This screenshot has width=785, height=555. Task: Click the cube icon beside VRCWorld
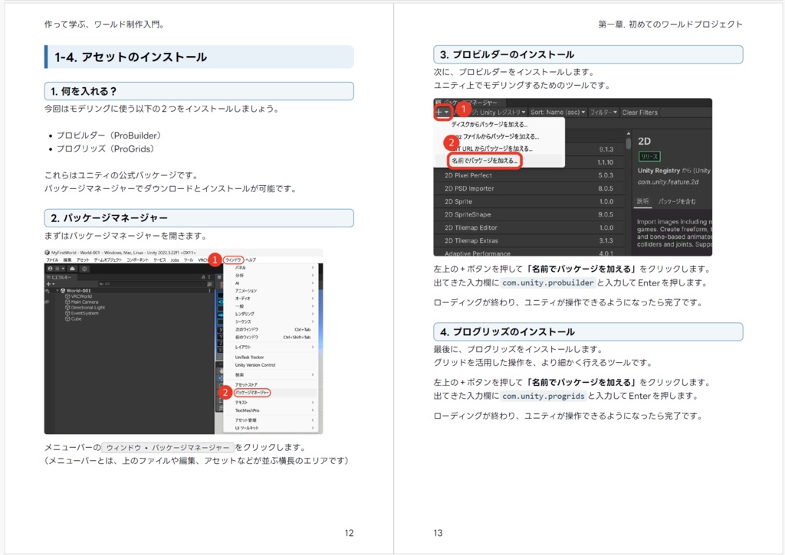tap(66, 296)
